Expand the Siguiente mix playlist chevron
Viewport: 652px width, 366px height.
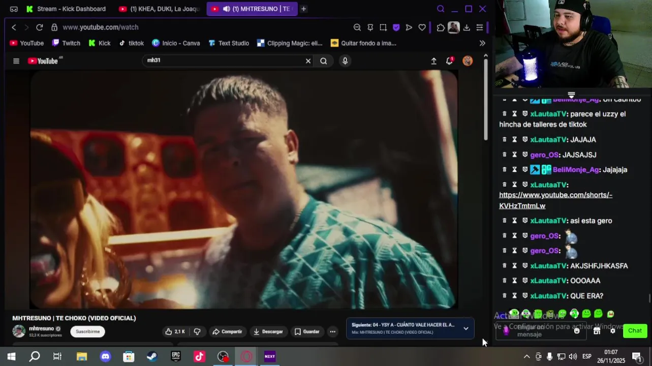(x=465, y=328)
